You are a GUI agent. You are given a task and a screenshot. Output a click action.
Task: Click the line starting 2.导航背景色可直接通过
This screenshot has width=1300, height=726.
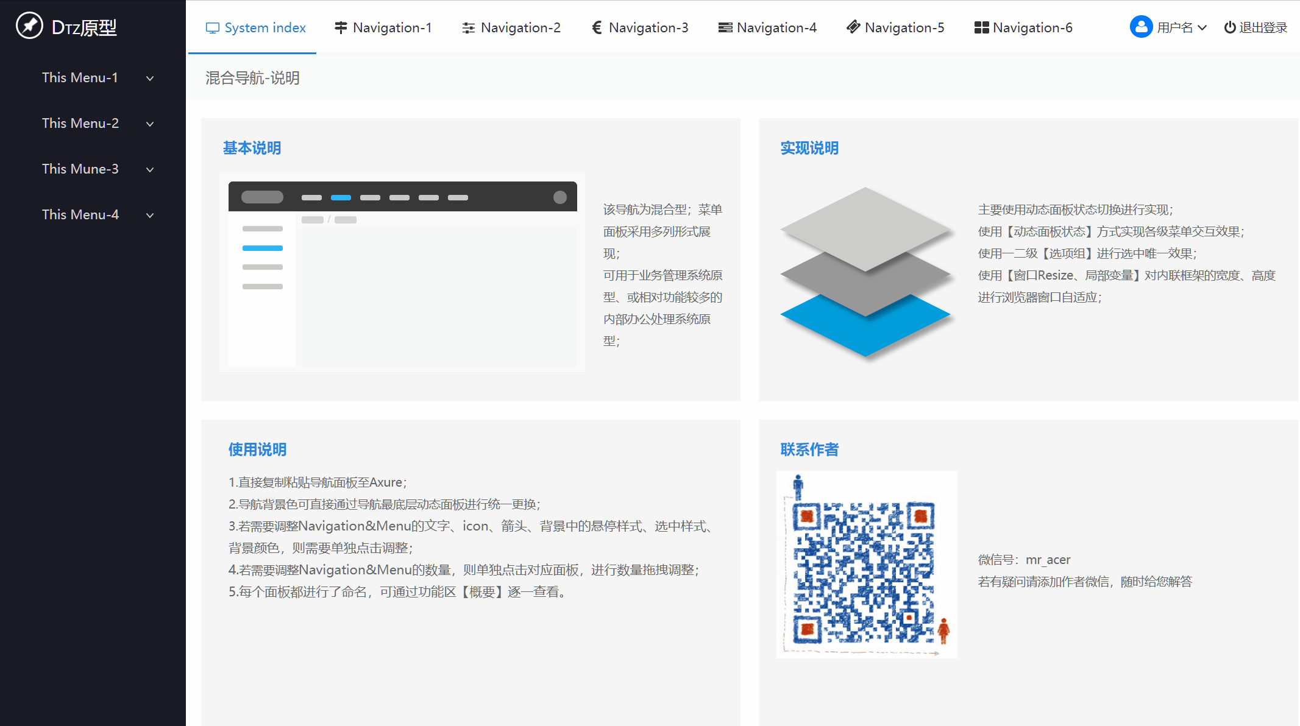(x=385, y=504)
